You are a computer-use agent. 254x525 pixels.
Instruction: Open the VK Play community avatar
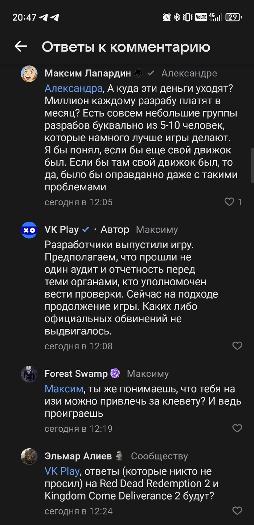[29, 230]
